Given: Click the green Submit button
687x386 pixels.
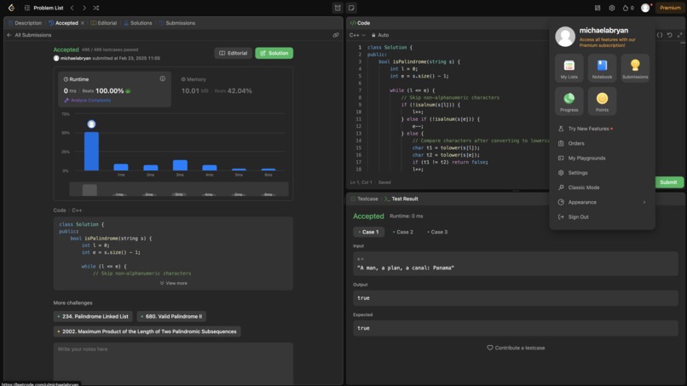Looking at the screenshot, I should click(668, 182).
